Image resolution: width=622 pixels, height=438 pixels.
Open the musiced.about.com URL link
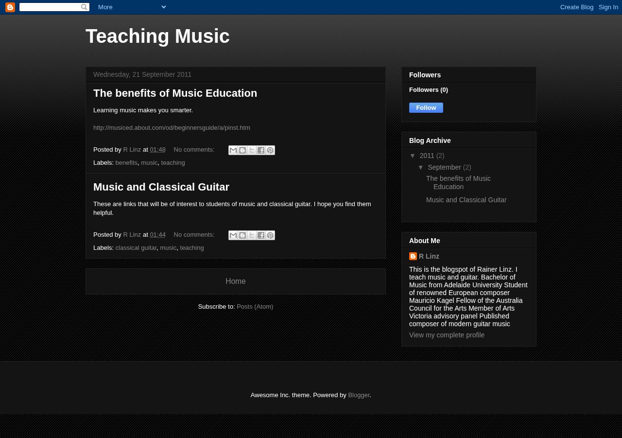click(x=172, y=128)
